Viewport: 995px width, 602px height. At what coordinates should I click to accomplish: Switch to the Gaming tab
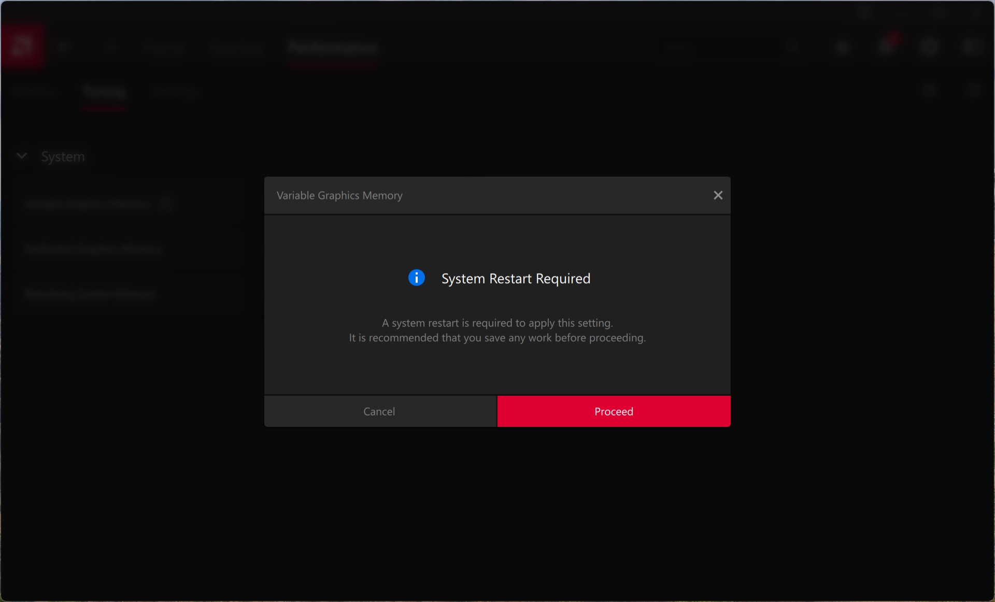pyautogui.click(x=236, y=48)
